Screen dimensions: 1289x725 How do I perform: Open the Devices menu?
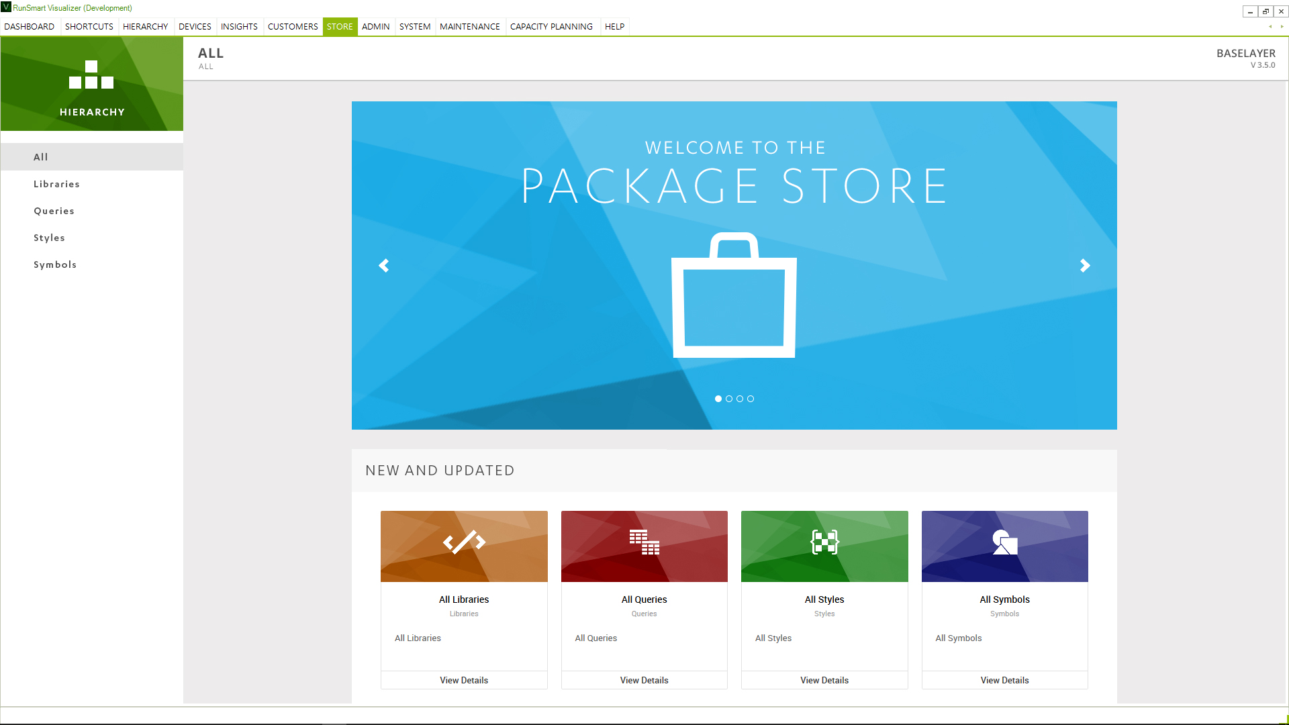point(195,27)
